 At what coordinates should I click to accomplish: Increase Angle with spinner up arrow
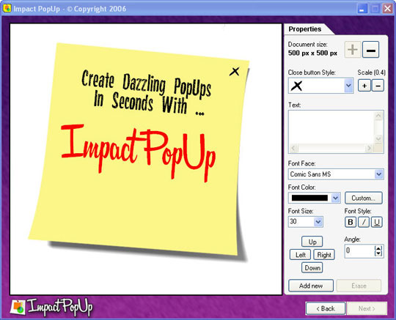click(x=378, y=248)
